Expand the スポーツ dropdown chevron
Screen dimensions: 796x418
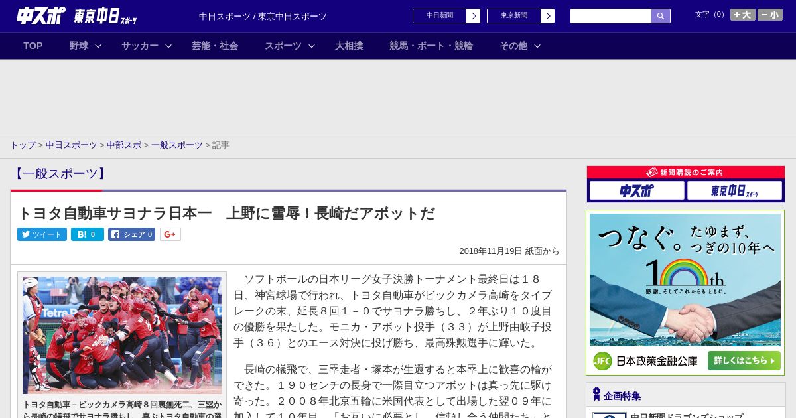312,46
